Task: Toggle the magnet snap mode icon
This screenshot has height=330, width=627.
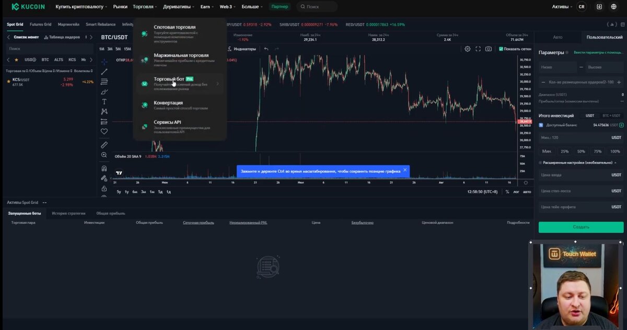Action: (104, 168)
